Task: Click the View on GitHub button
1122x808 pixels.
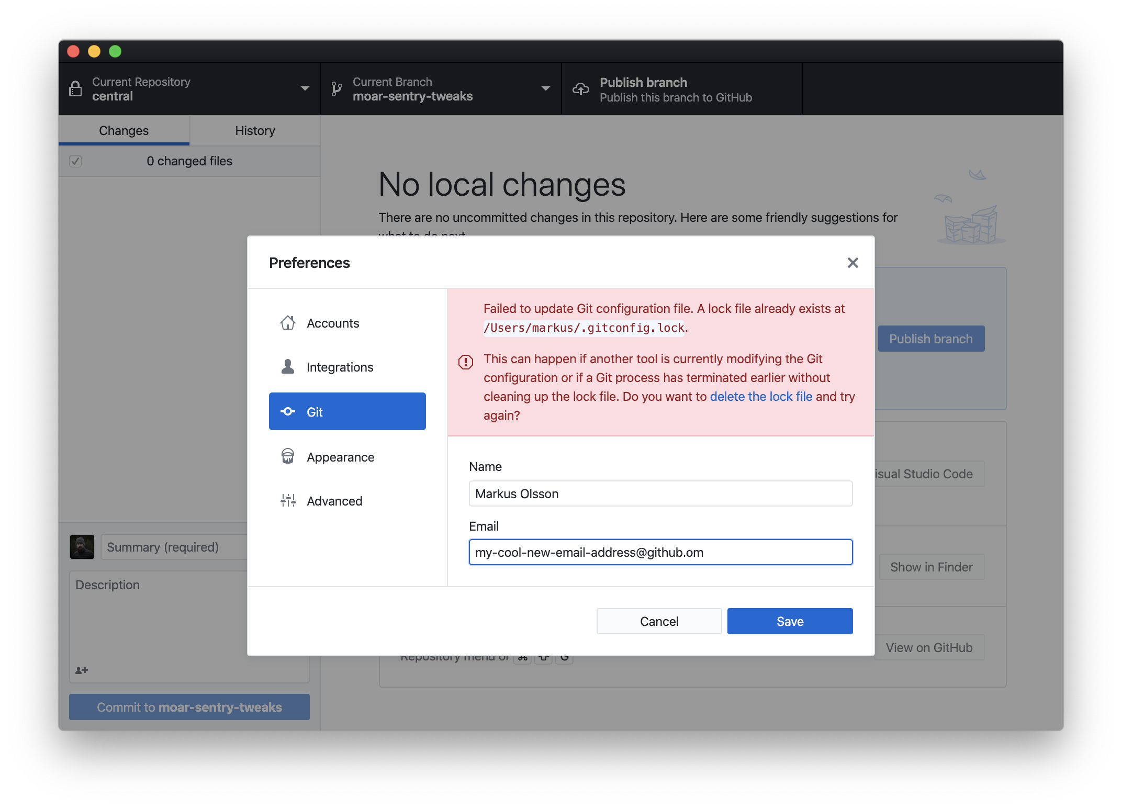Action: 929,647
